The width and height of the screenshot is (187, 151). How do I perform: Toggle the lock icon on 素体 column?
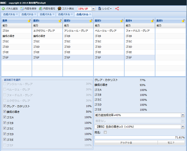tap(29, 21)
